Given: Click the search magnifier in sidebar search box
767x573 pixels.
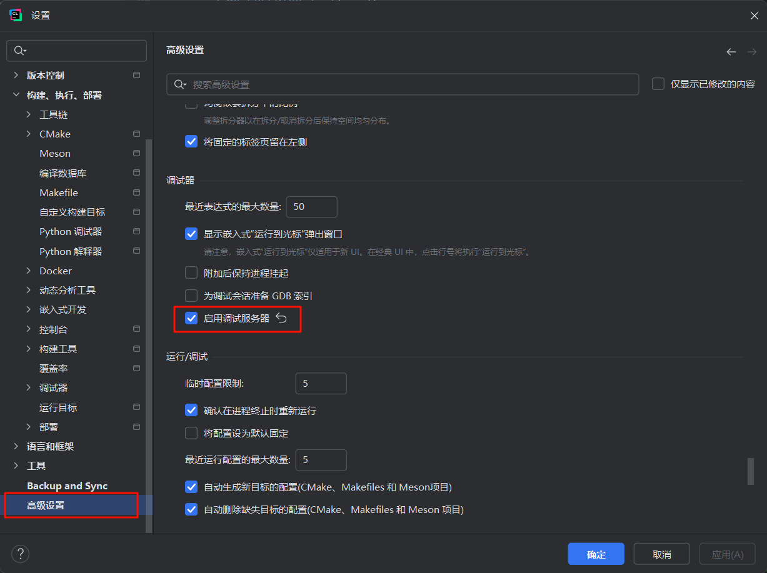Looking at the screenshot, I should [x=20, y=51].
